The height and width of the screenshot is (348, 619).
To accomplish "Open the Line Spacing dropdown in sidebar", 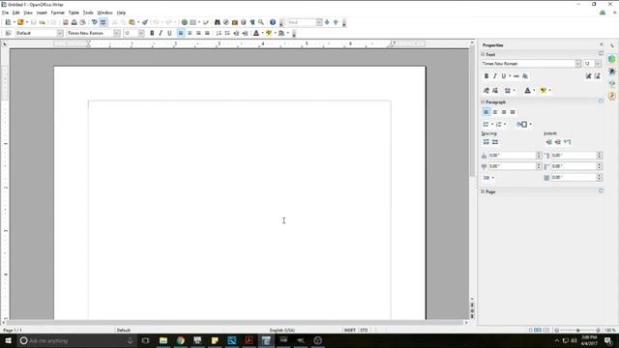I will click(x=488, y=178).
